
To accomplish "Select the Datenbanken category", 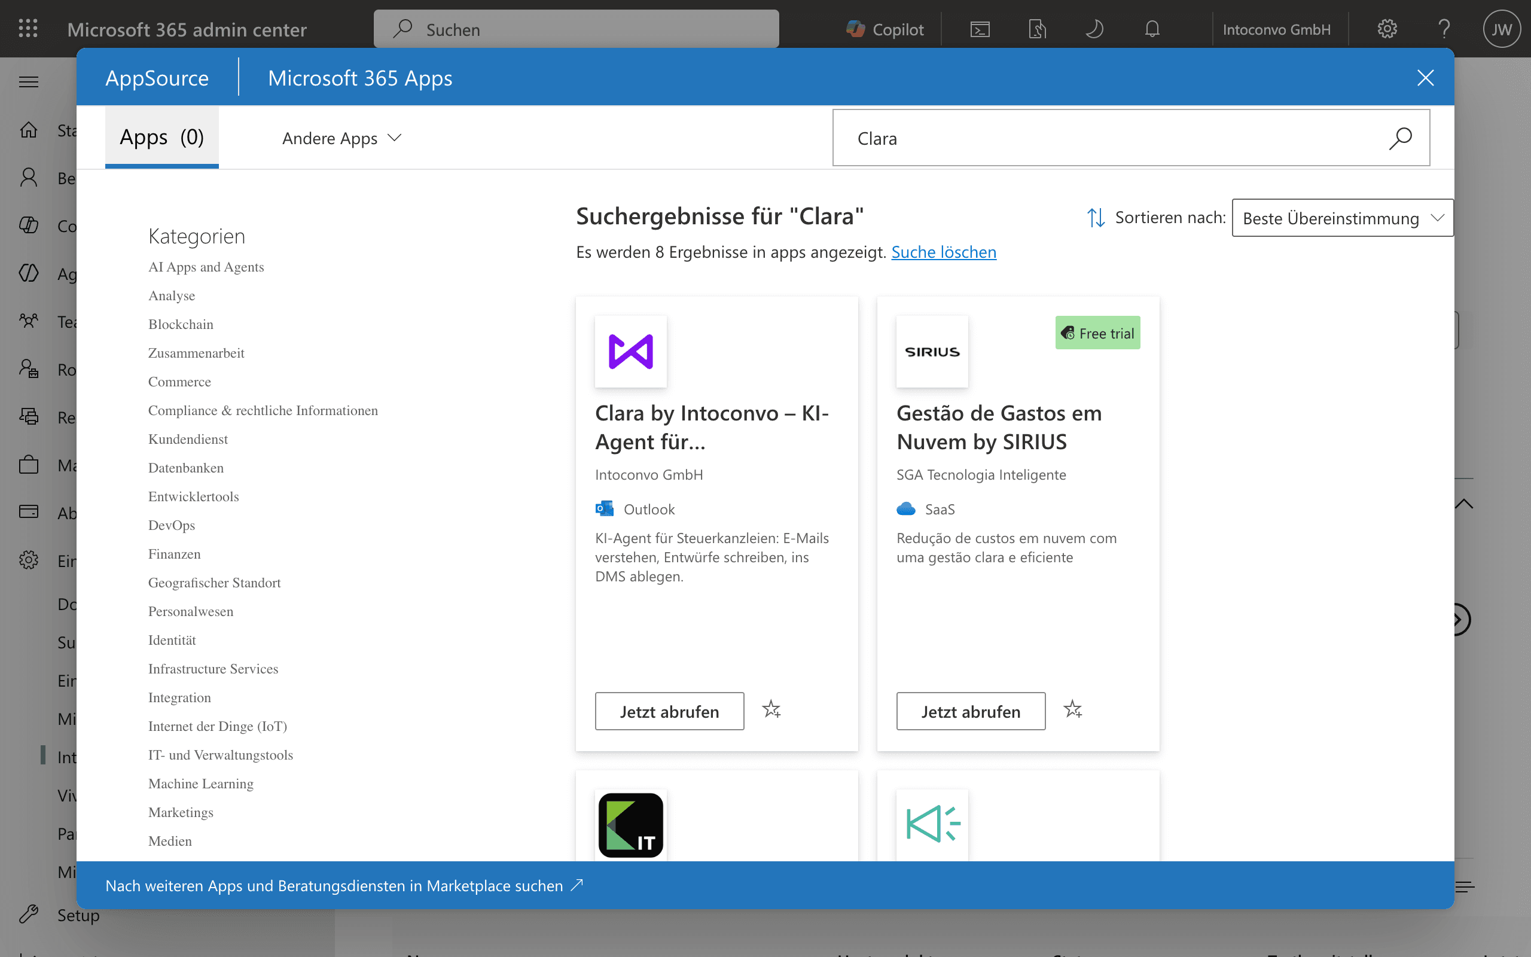I will [x=186, y=468].
